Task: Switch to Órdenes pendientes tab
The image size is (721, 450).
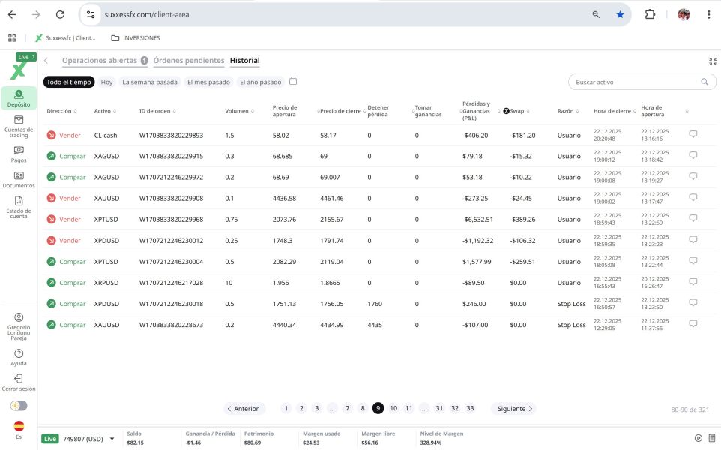Action: click(189, 61)
